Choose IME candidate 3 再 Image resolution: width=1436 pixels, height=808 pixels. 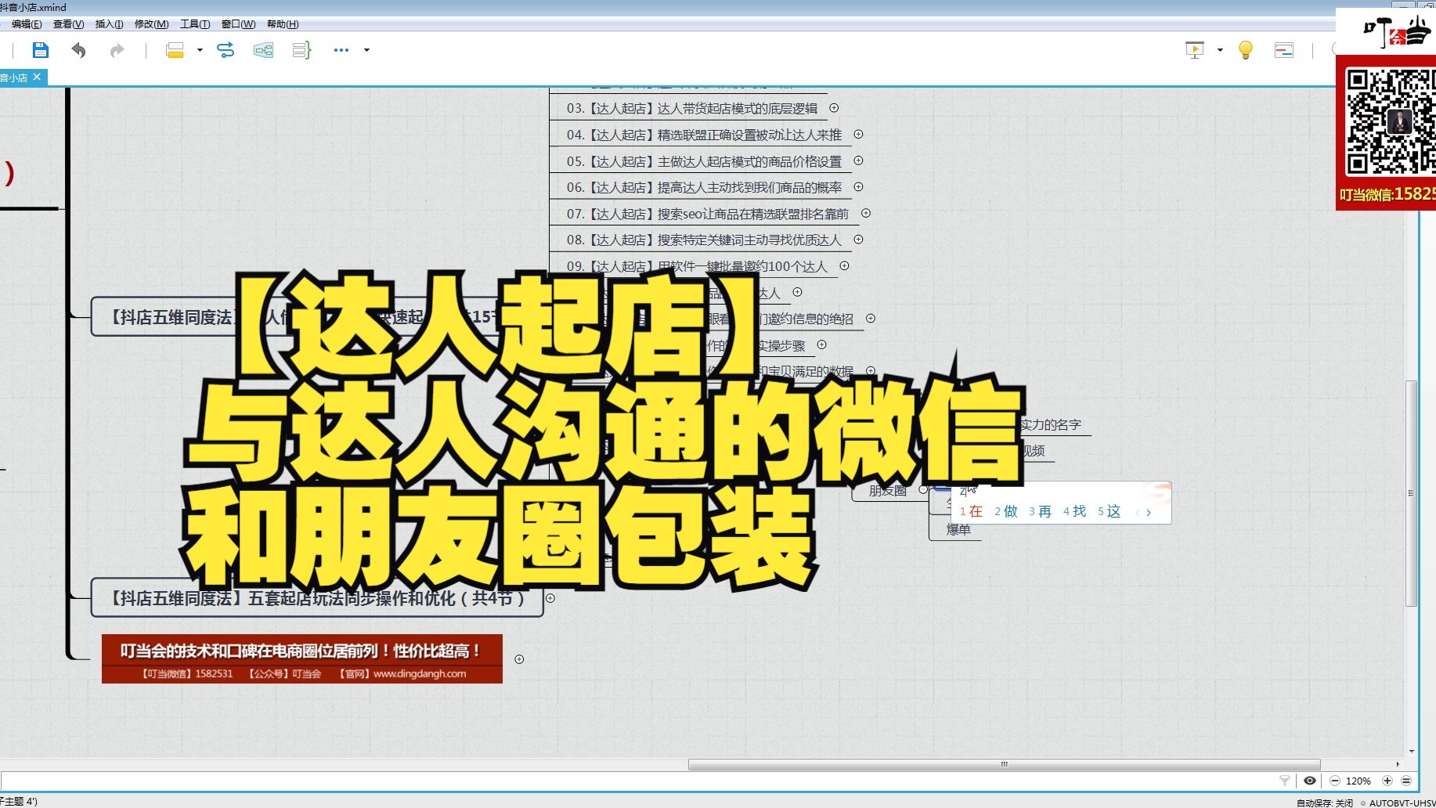[1040, 511]
